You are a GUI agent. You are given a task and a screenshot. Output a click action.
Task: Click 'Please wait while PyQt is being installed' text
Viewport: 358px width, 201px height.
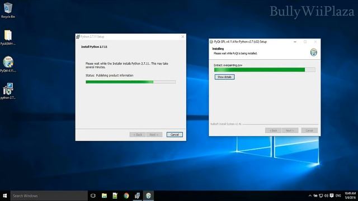(235, 54)
